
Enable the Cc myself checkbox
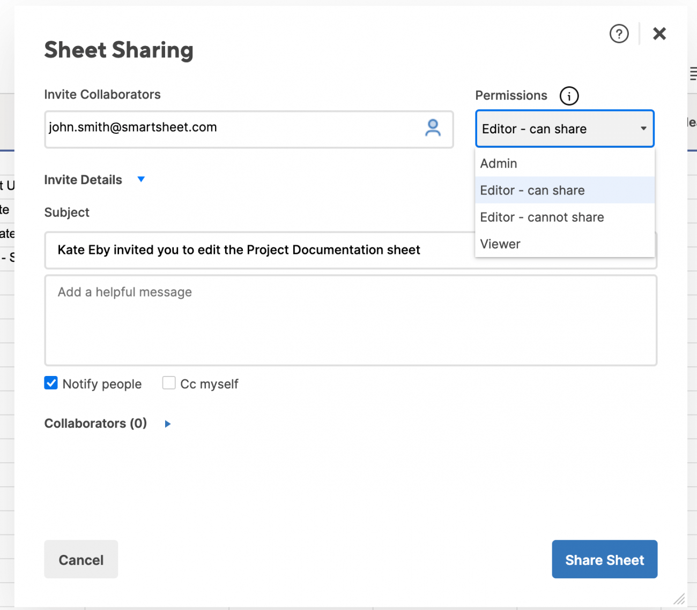point(169,382)
